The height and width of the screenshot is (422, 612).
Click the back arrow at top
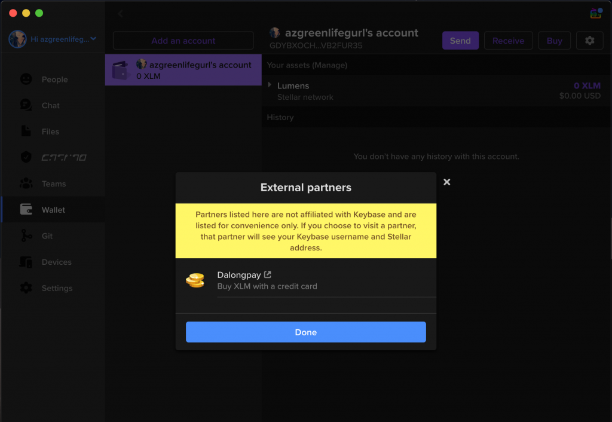120,14
